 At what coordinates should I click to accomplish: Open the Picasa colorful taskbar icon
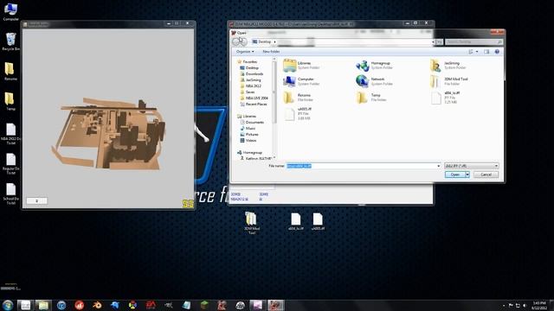click(x=132, y=305)
